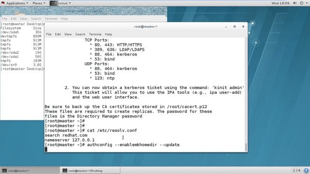The height and width of the screenshot is (174, 310).
Task: Click the text 'kinit admin' in terminal output
Action: click(228, 87)
